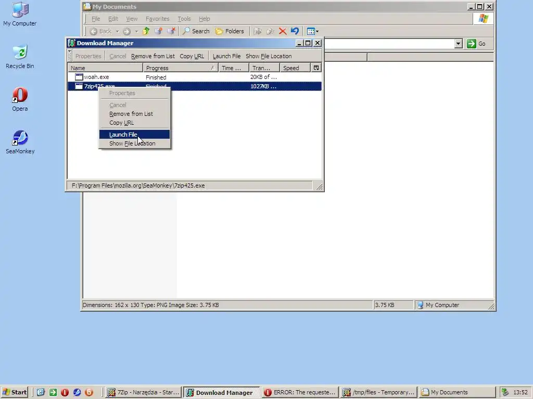Click the Back button in My Documents
Screen dimensions: 533x399
pos(100,31)
